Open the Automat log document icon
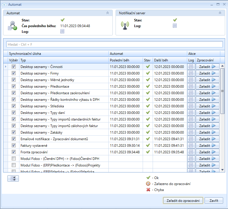This screenshot has width=228, height=209. (x=62, y=31)
